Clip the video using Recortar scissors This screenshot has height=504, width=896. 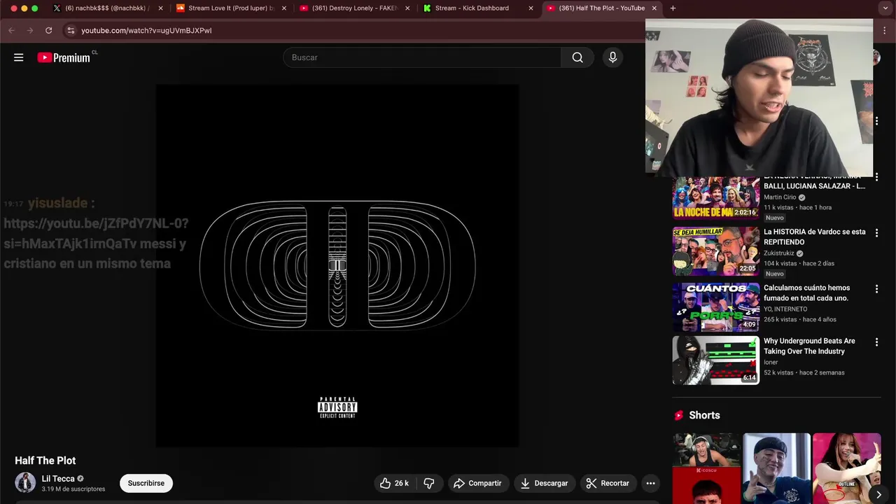[608, 483]
